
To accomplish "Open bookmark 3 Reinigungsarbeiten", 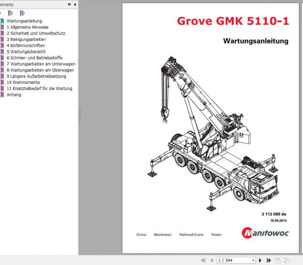I will [26, 39].
